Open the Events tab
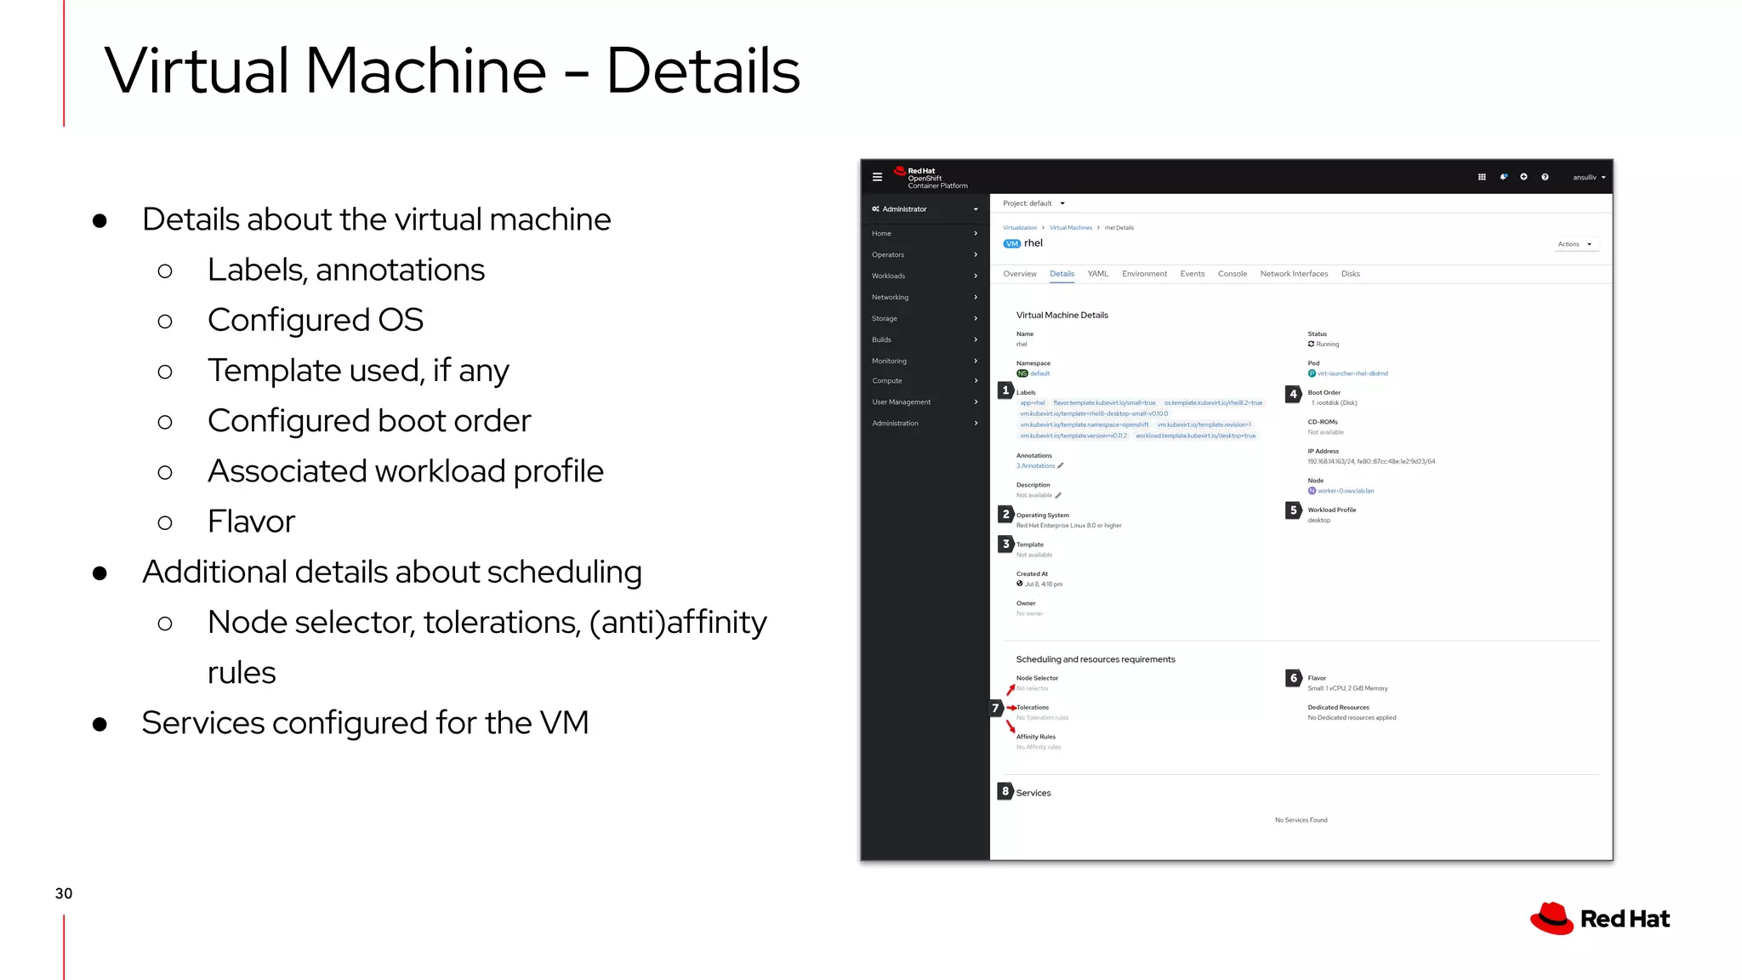 pos(1192,274)
